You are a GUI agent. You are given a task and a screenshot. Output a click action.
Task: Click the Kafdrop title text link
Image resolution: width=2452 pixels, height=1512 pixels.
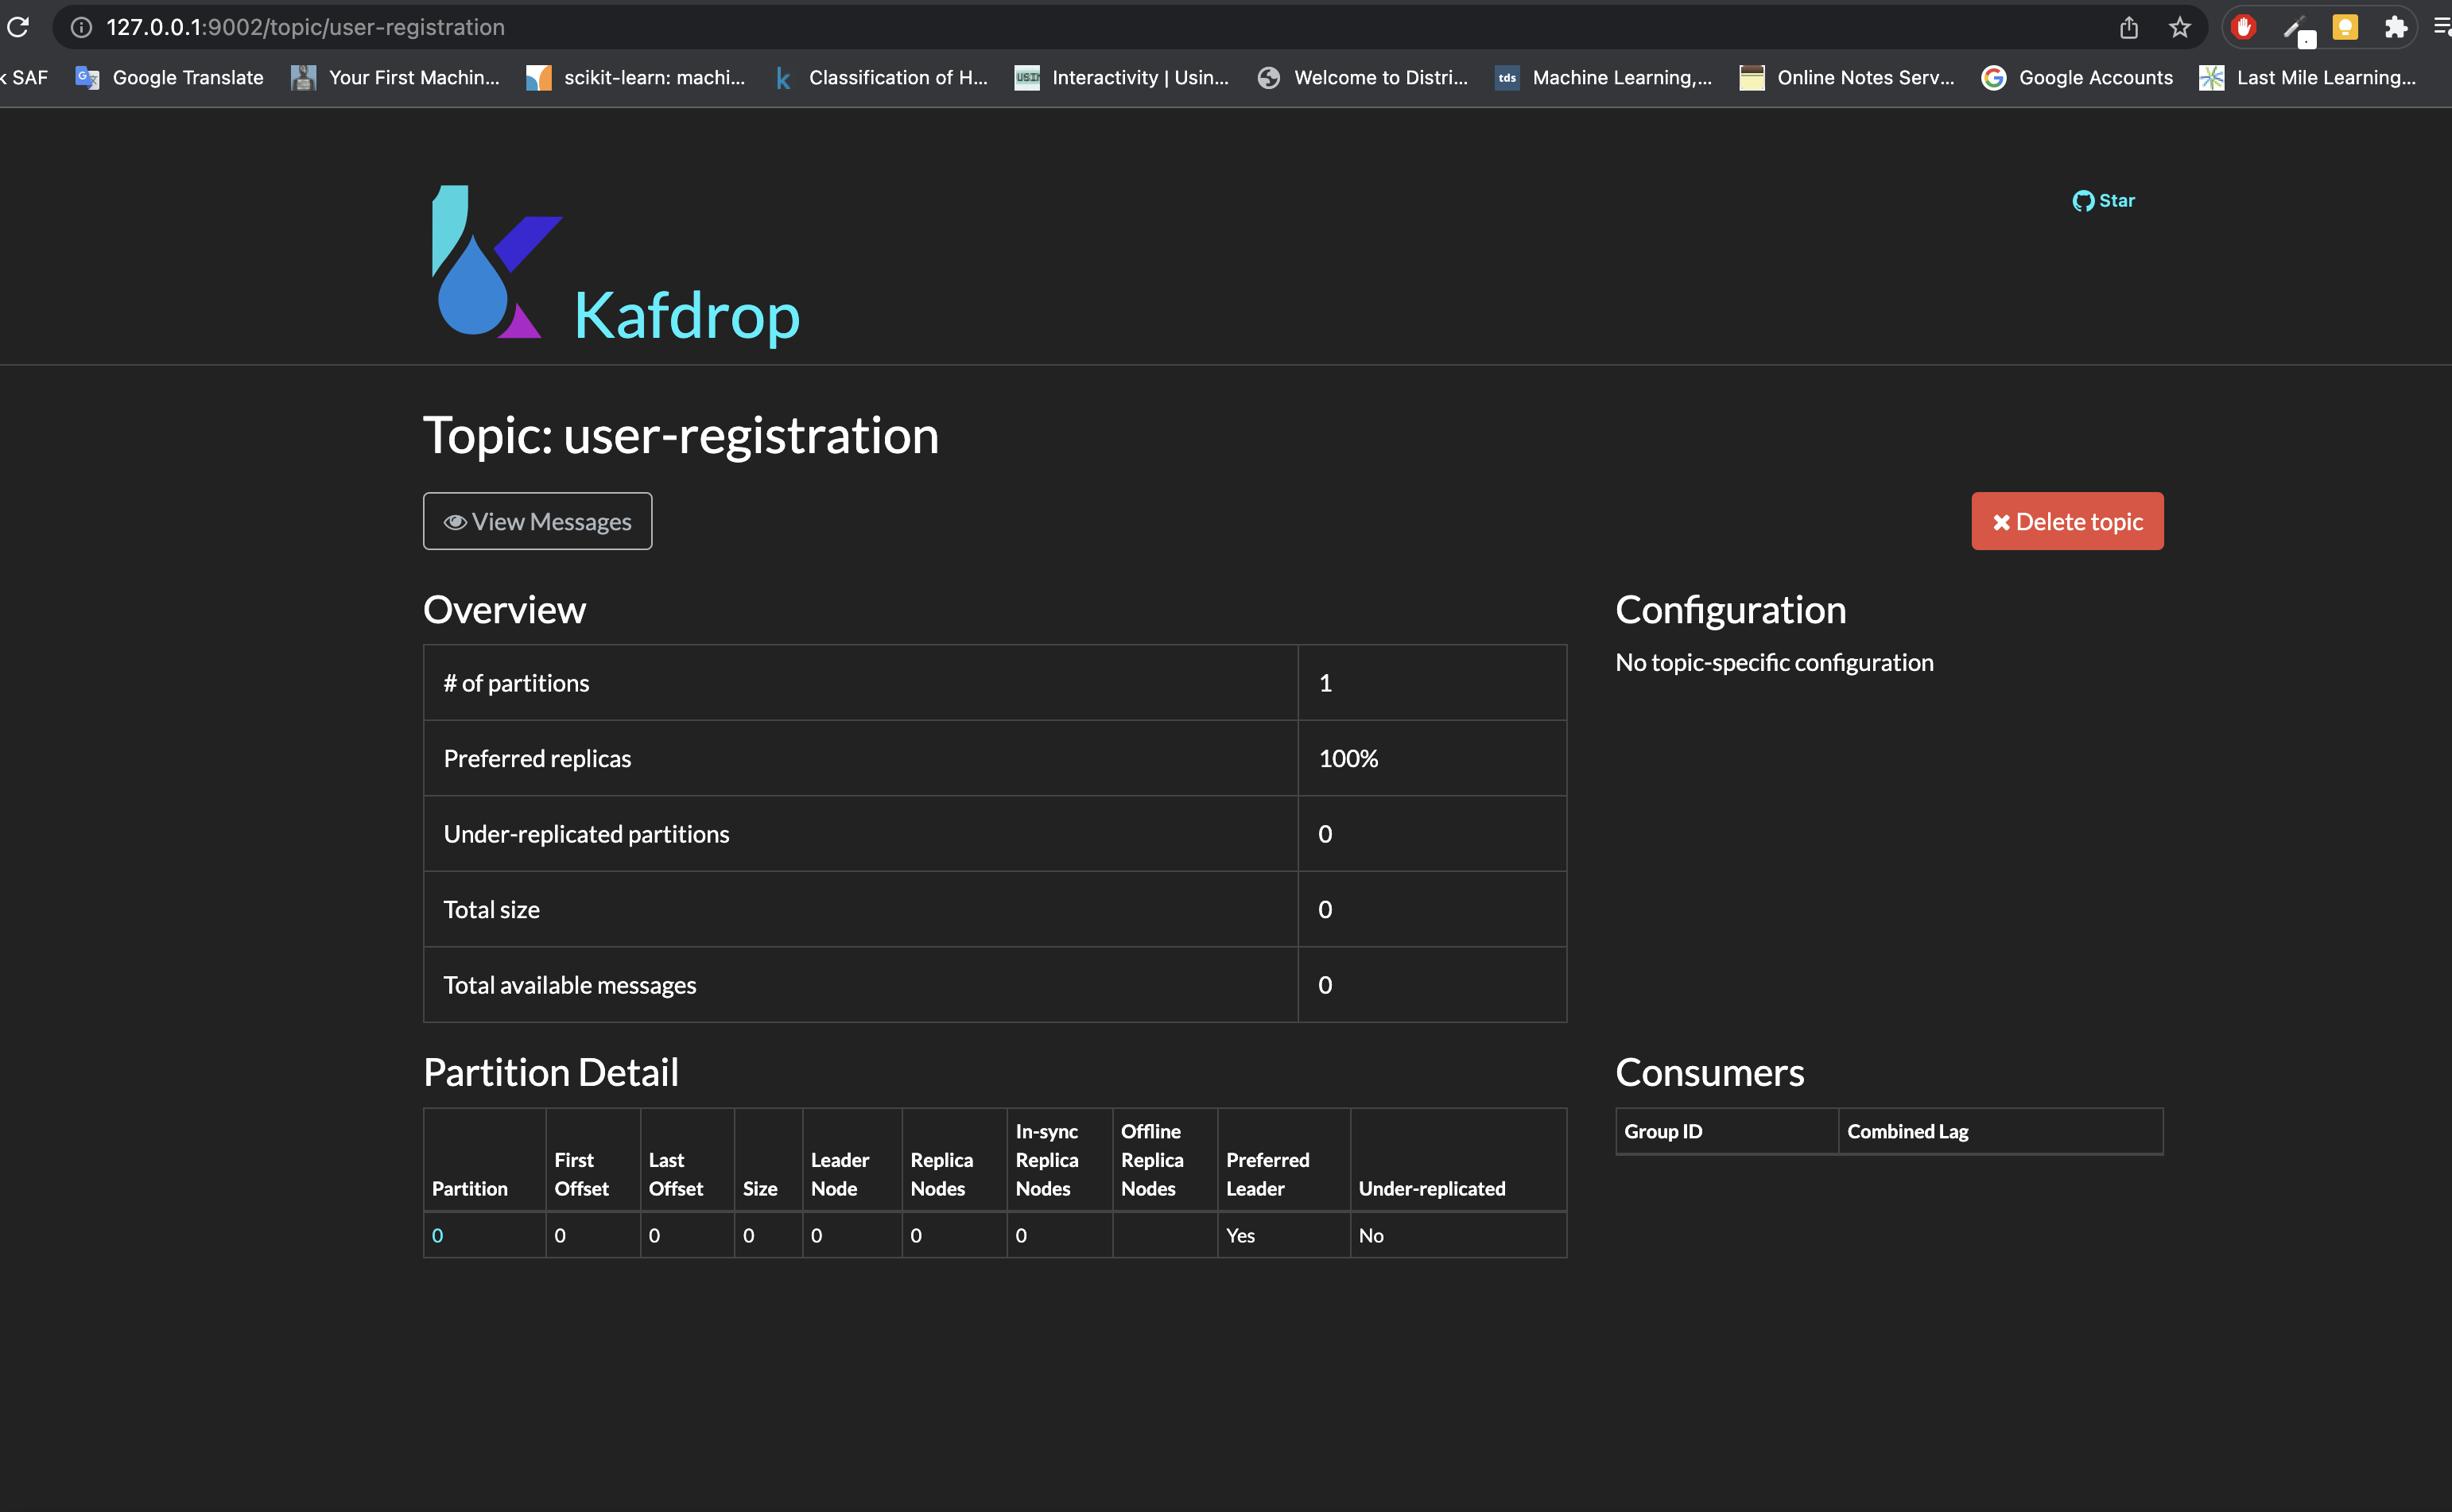(x=686, y=316)
